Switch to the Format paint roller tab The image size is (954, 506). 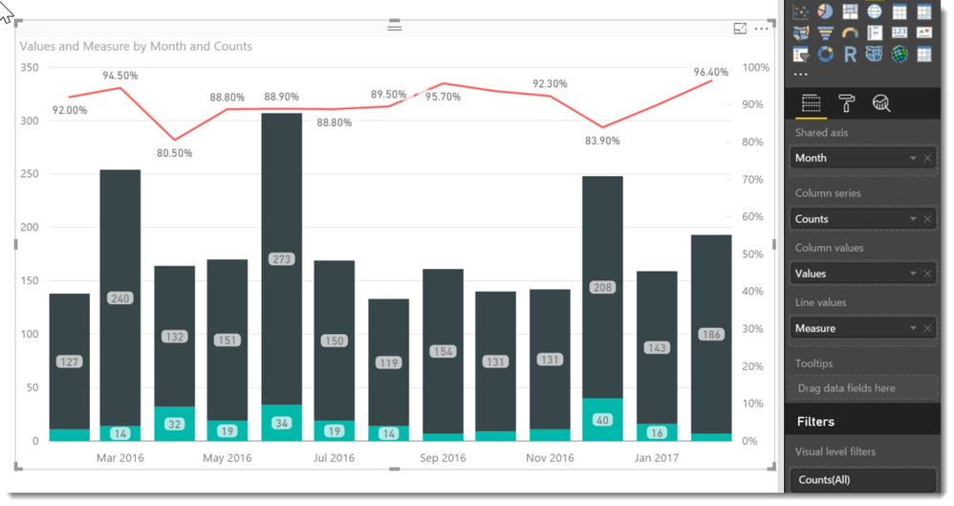click(846, 103)
